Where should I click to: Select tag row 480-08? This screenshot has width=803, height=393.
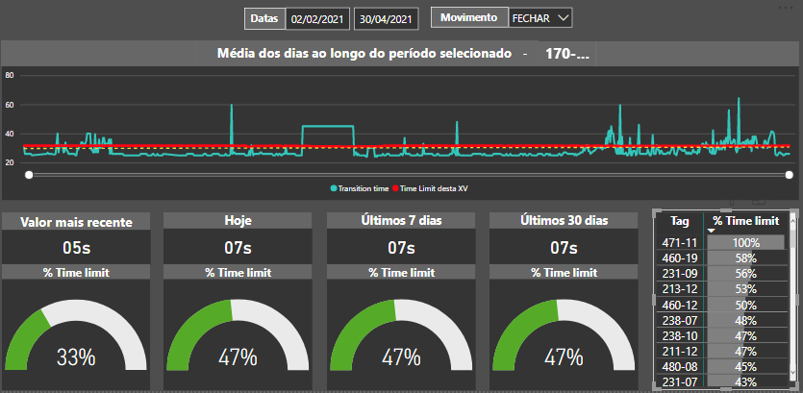[679, 366]
